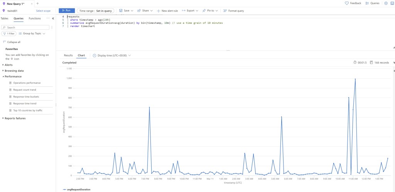Run the query with the Run button

(x=67, y=10)
